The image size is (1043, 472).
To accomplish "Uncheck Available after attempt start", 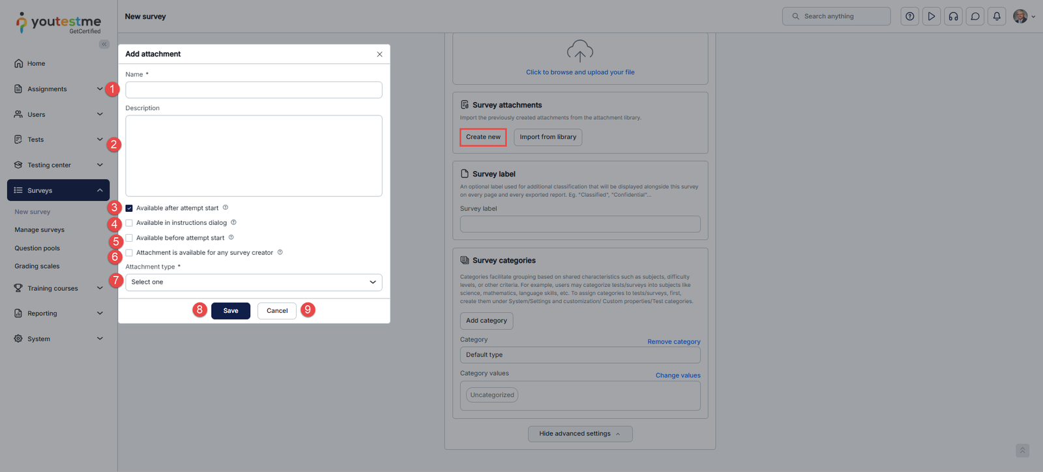I will tap(129, 209).
